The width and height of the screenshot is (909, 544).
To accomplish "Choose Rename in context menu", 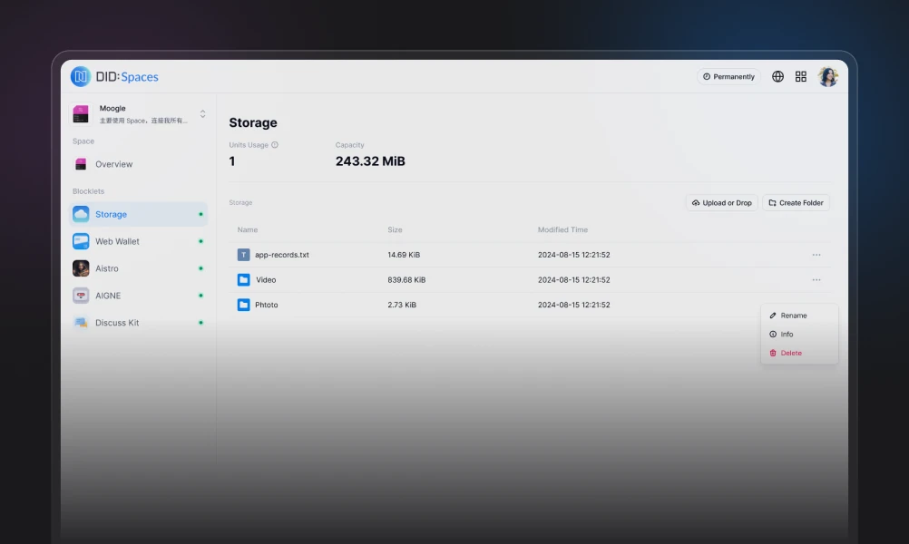I will click(799, 316).
